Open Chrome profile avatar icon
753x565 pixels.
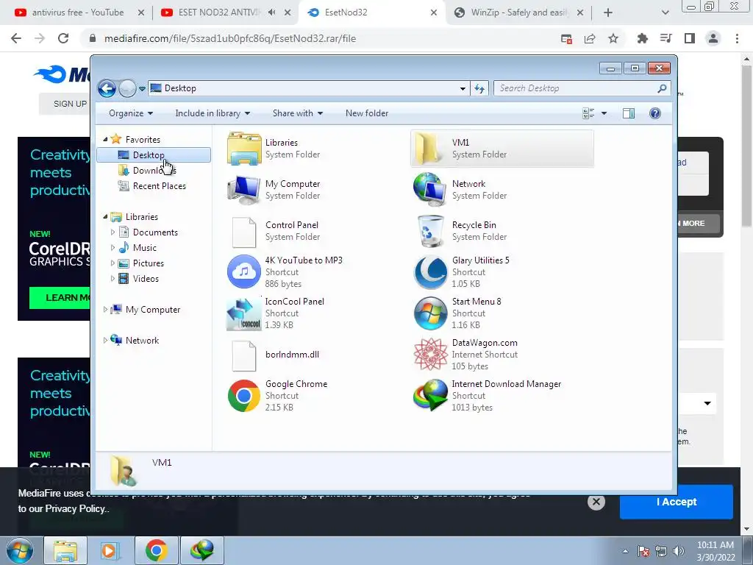[x=713, y=38]
